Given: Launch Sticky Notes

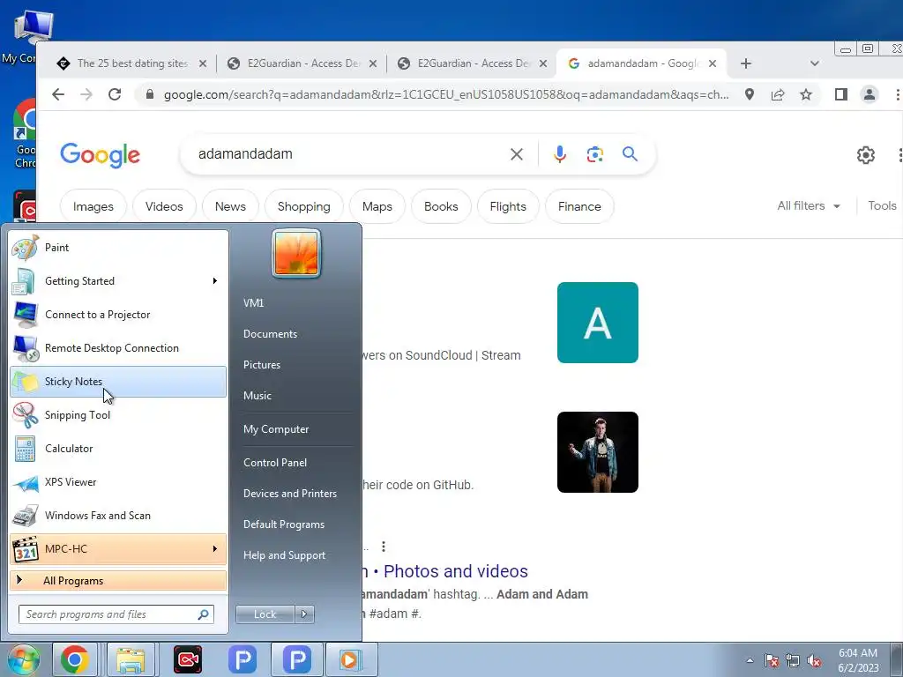Looking at the screenshot, I should [x=118, y=382].
